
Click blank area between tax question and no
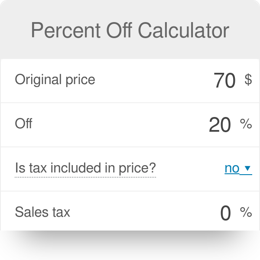coord(190,169)
